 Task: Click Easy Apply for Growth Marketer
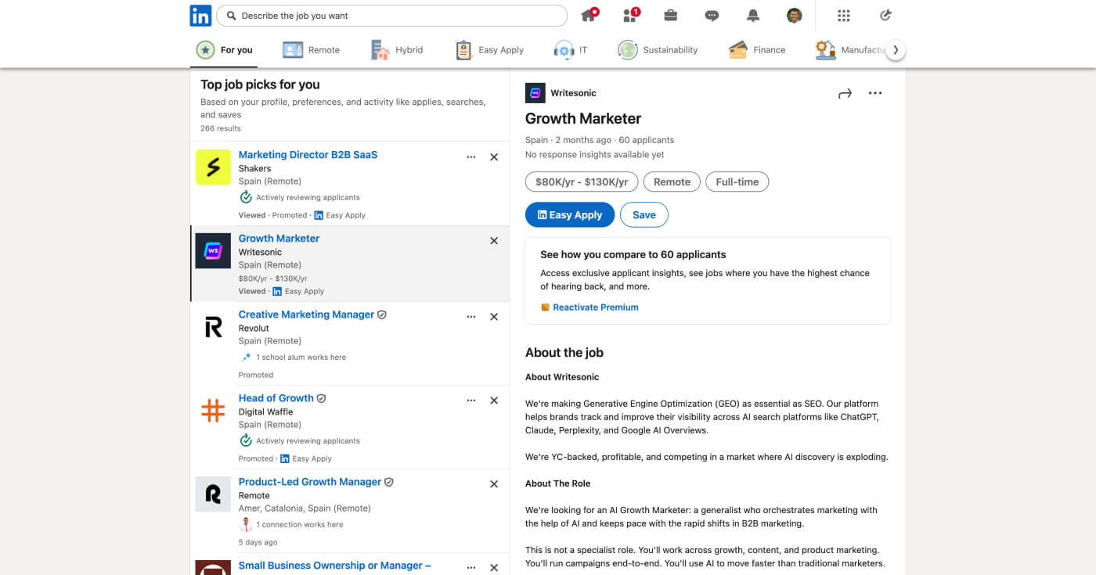569,214
